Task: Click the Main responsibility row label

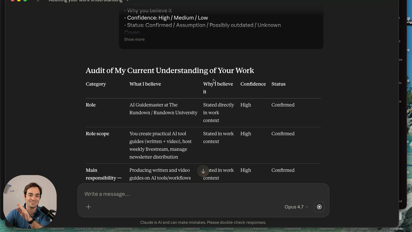Action: [x=104, y=174]
